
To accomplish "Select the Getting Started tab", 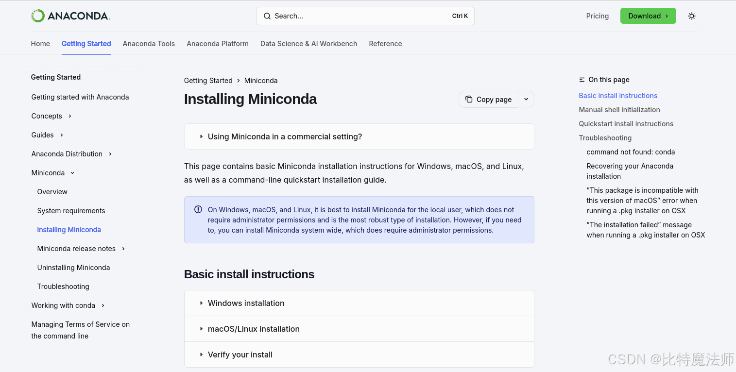I will [x=86, y=44].
